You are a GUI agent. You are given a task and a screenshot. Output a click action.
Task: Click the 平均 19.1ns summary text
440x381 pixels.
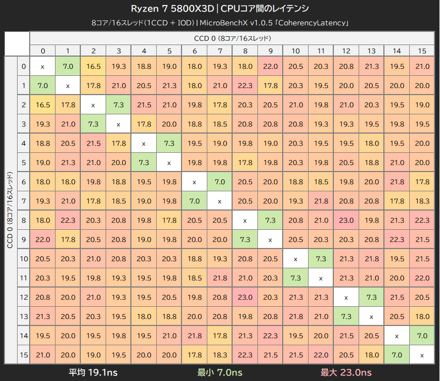(93, 372)
